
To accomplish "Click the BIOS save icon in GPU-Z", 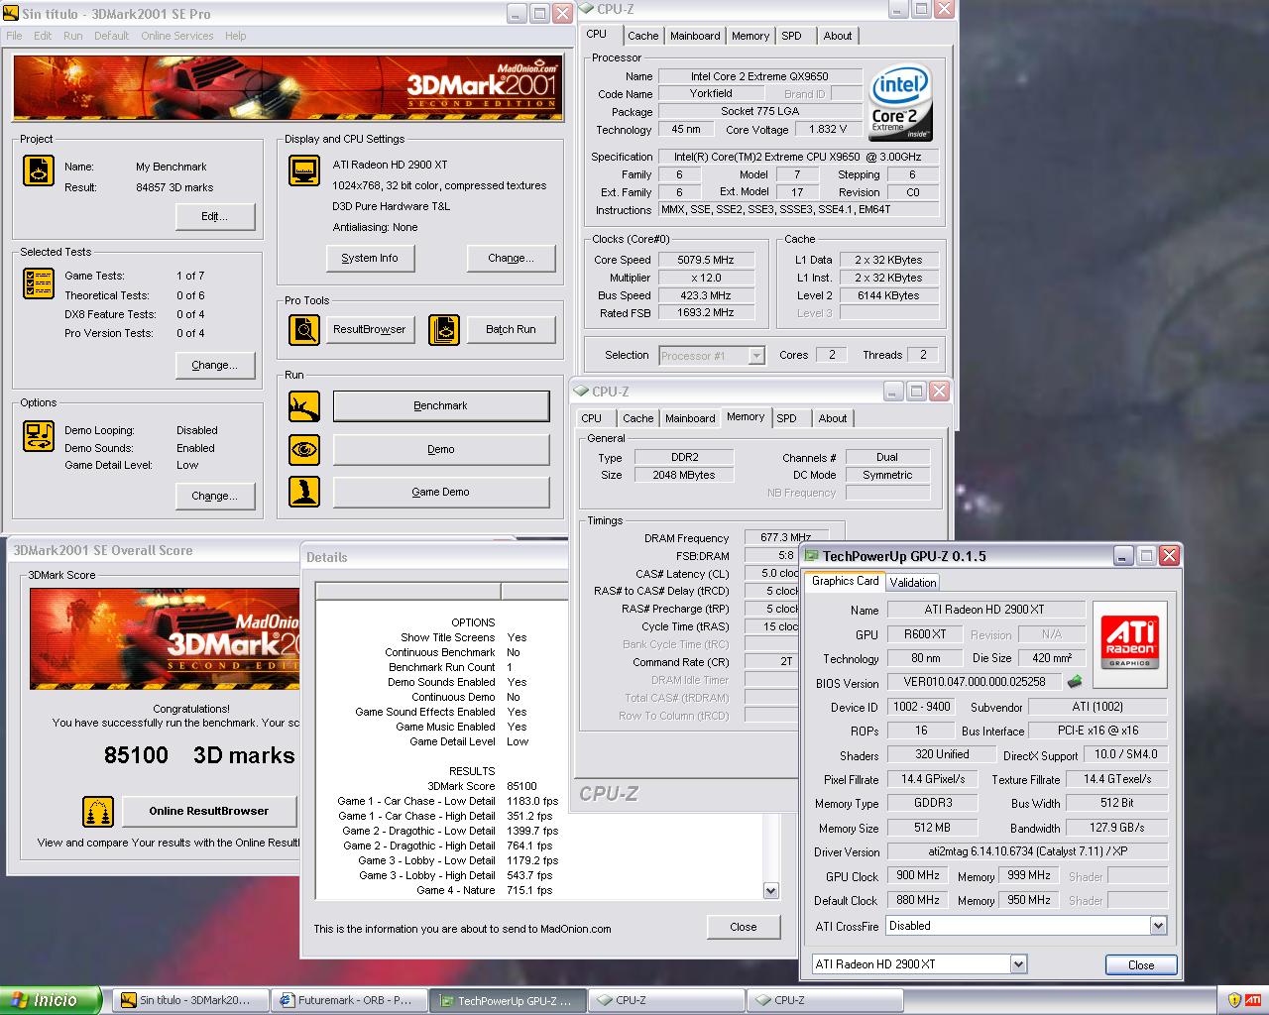I will coord(1074,682).
